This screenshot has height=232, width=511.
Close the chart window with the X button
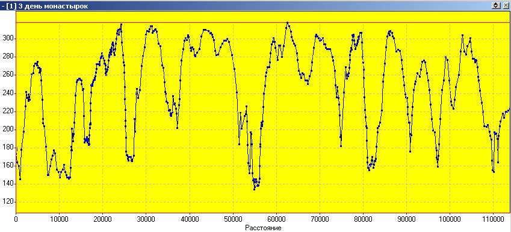click(x=505, y=5)
